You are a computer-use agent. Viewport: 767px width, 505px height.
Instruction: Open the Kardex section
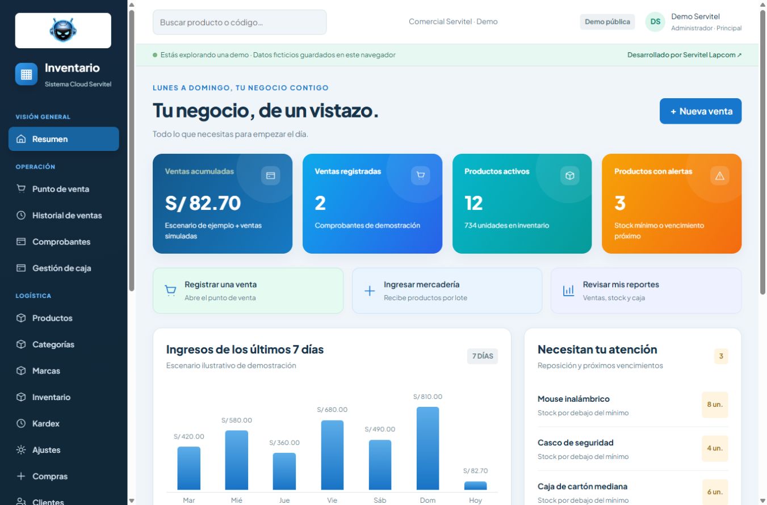coord(64,423)
